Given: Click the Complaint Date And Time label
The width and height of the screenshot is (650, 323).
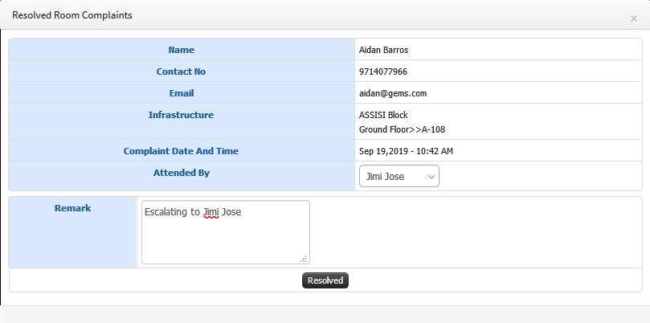Looking at the screenshot, I should click(x=181, y=151).
